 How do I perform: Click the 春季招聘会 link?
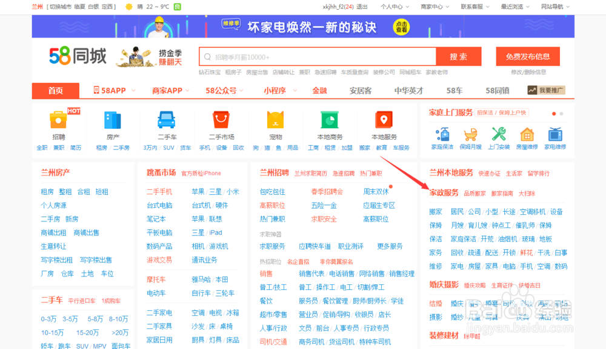point(327,192)
